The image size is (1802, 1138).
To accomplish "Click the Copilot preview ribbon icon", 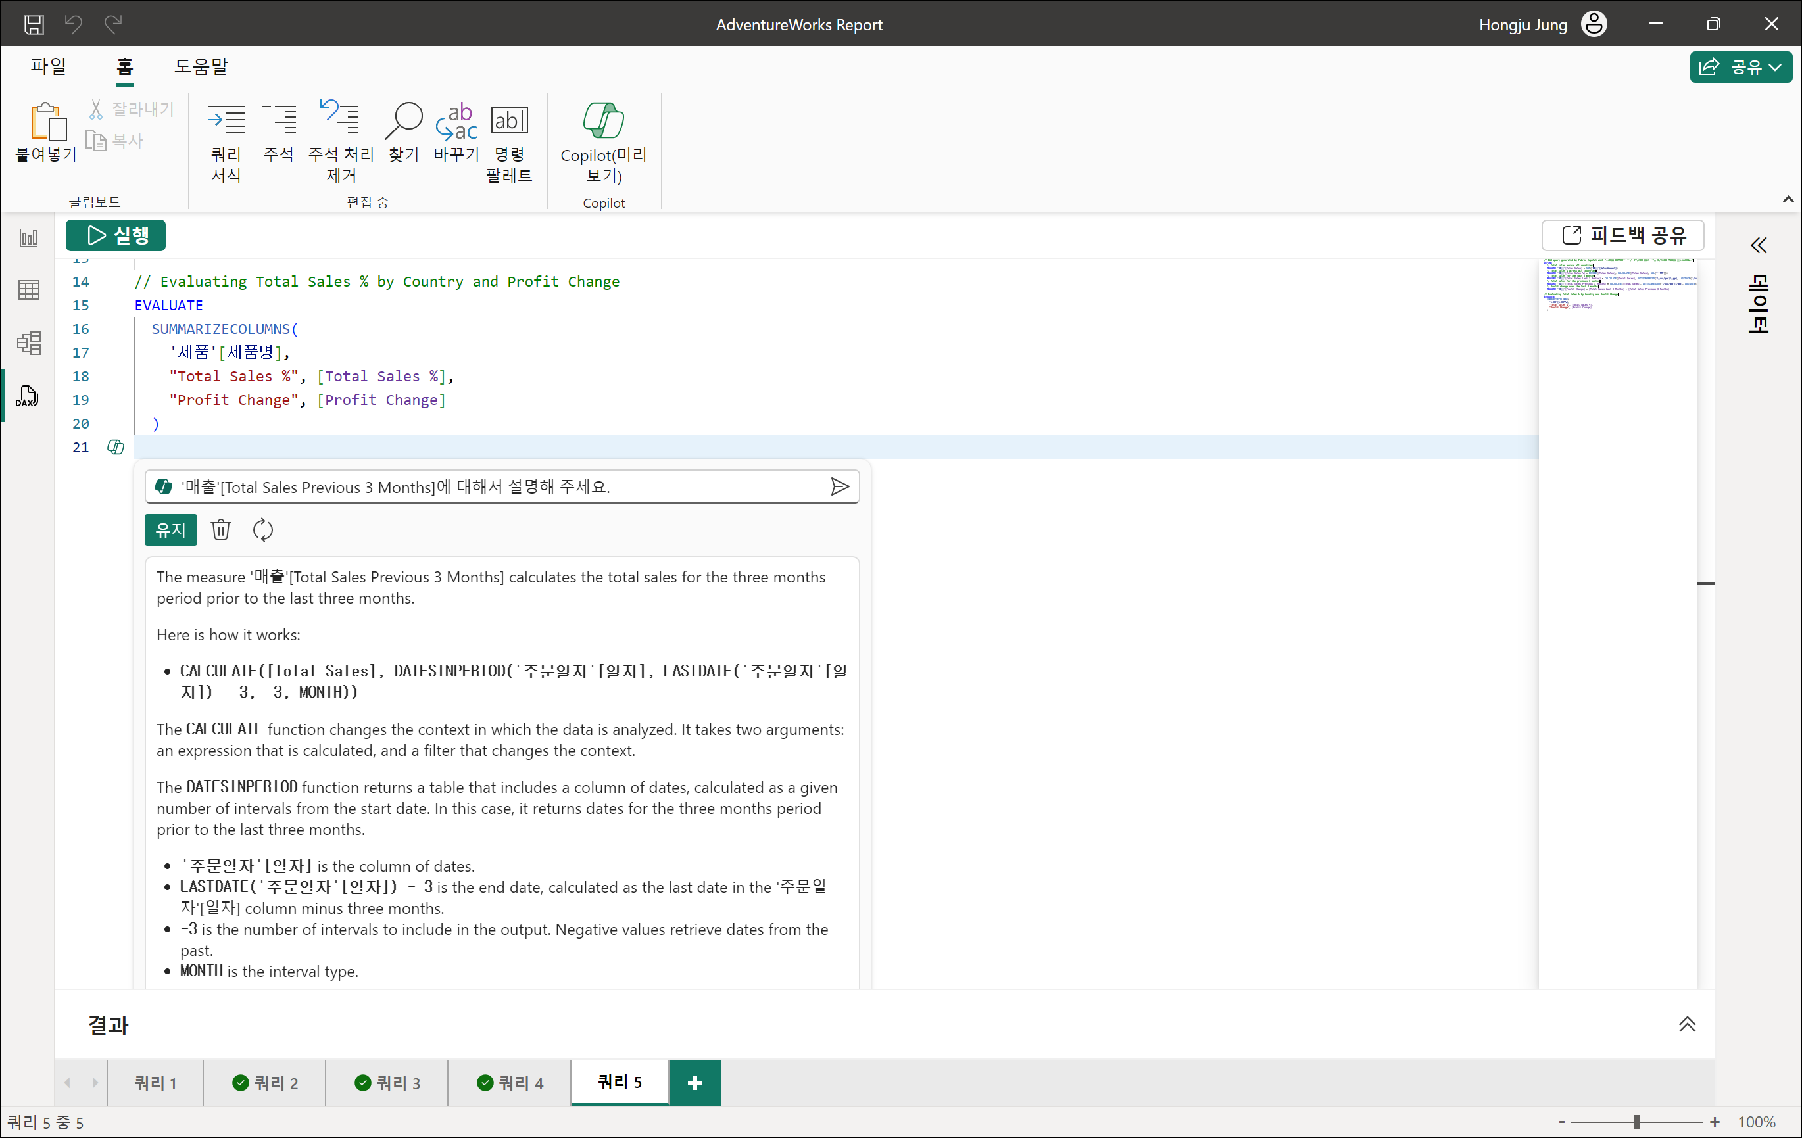I will pos(603,121).
